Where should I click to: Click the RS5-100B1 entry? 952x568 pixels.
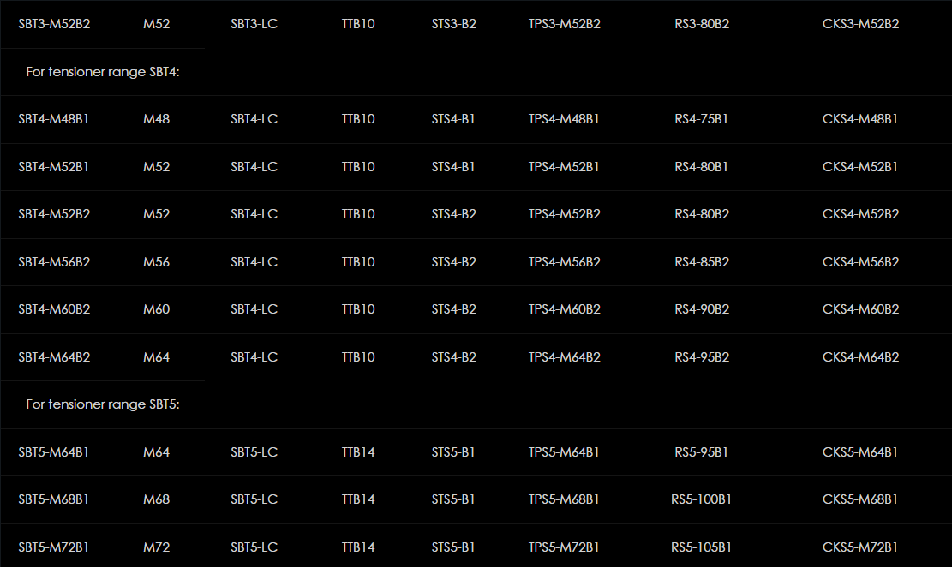[x=701, y=499]
